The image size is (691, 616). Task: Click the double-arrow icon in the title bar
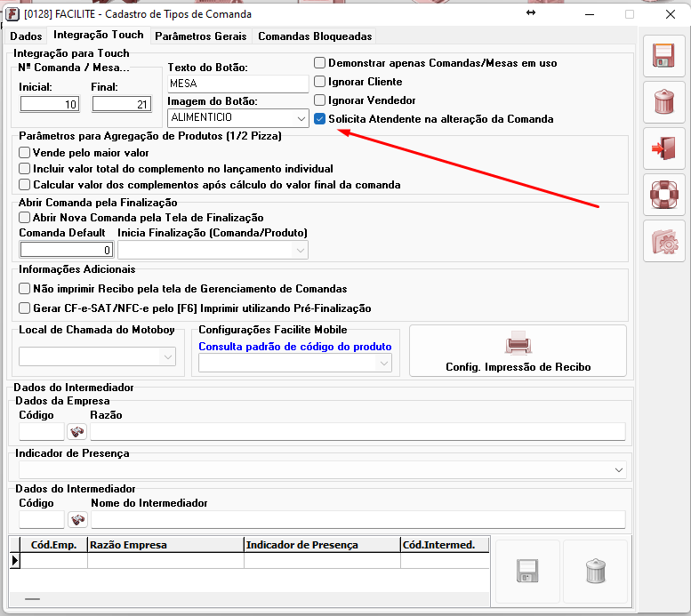click(x=531, y=12)
